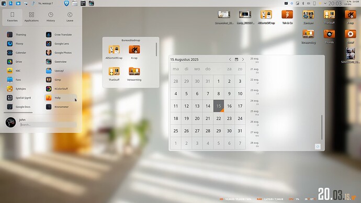
Task: Click the Bureaubladmap widget scrollbar
Action: coord(156,49)
